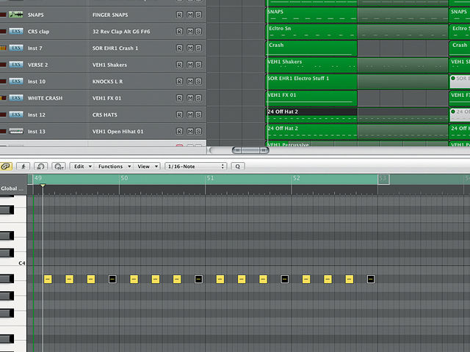
Task: Select the yellow note at start of bar 51
Action: (x=220, y=279)
